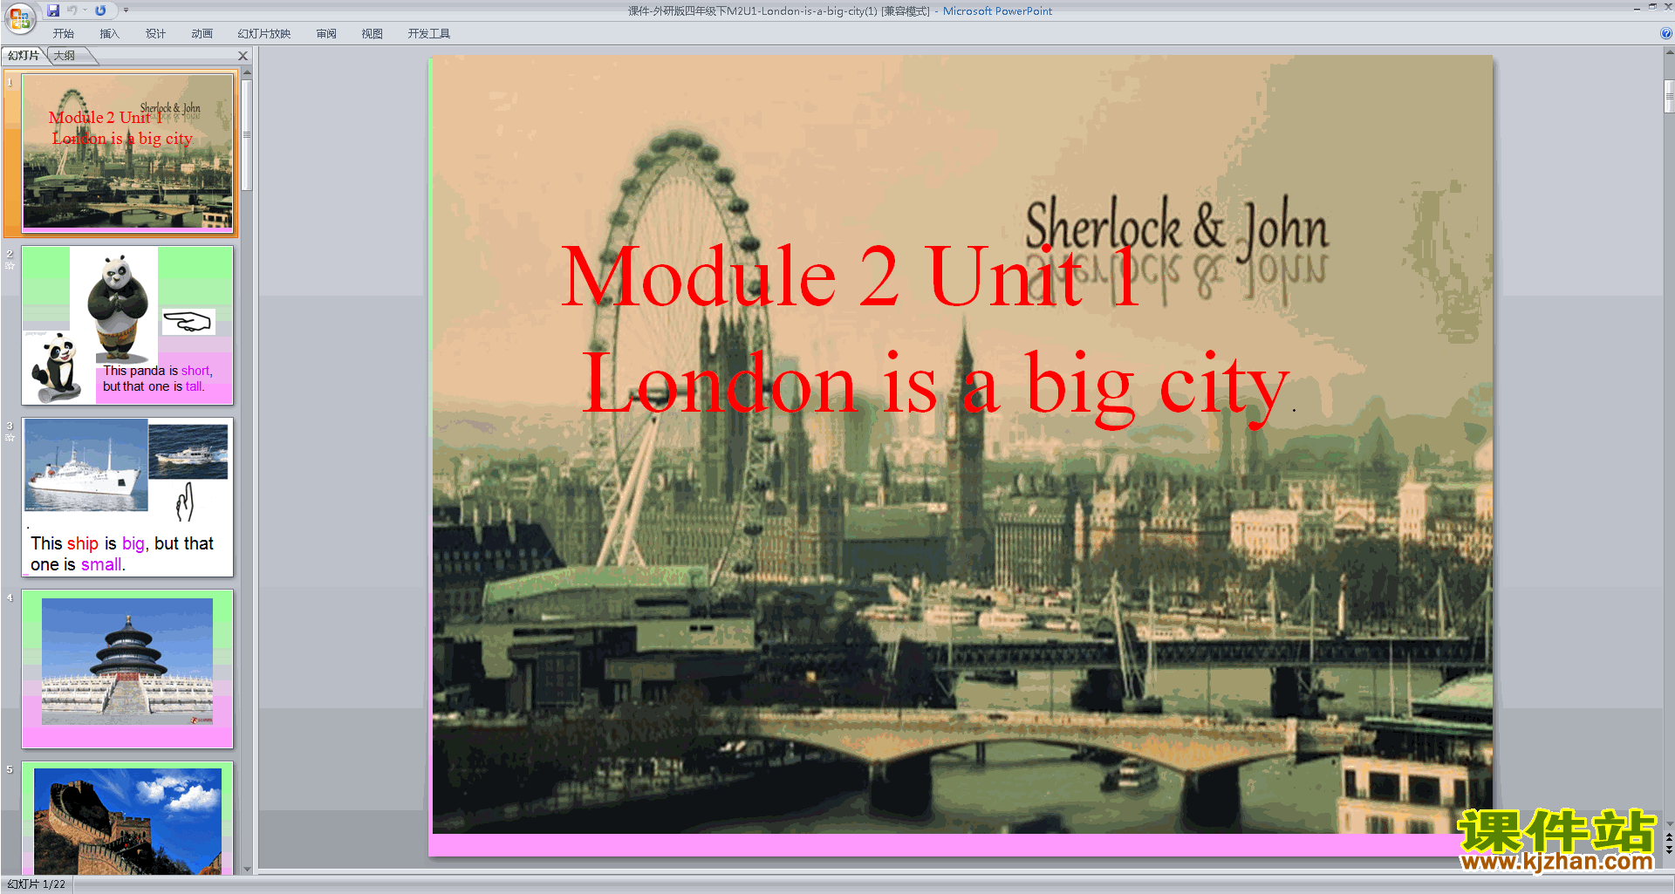Switch to the 幻灯片 pane tab
The width and height of the screenshot is (1675, 894).
point(24,56)
